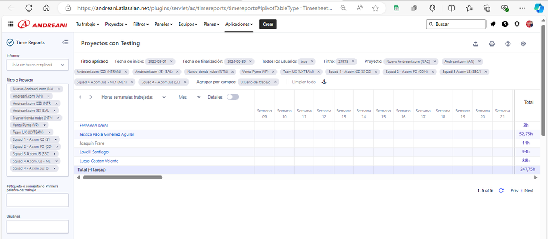
Task: Go to Next results page
Action: pos(529,191)
